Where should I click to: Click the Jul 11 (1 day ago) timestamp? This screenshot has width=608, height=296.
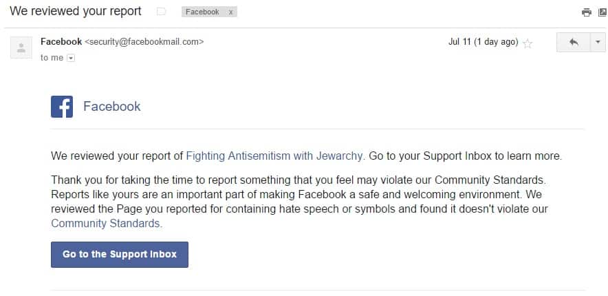click(x=483, y=42)
